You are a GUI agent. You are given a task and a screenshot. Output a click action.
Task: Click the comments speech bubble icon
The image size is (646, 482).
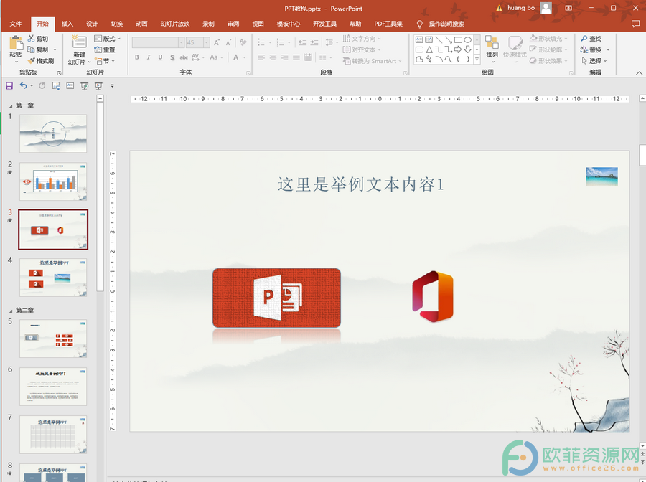point(635,24)
